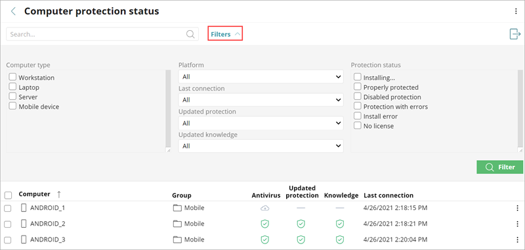Select the ANDROID_2 row checkbox
The height and width of the screenshot is (250, 525).
7,224
